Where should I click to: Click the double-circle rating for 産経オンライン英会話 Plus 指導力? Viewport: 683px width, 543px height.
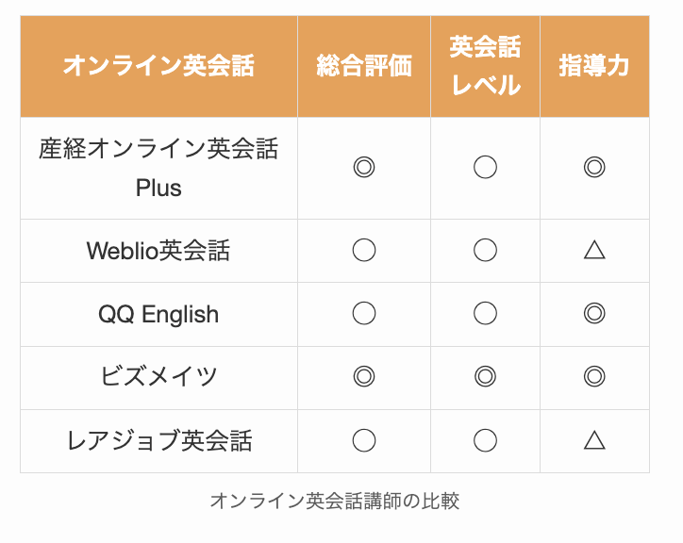(x=593, y=168)
